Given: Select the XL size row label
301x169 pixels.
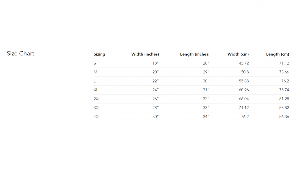Looking at the screenshot, I should click(x=96, y=90).
